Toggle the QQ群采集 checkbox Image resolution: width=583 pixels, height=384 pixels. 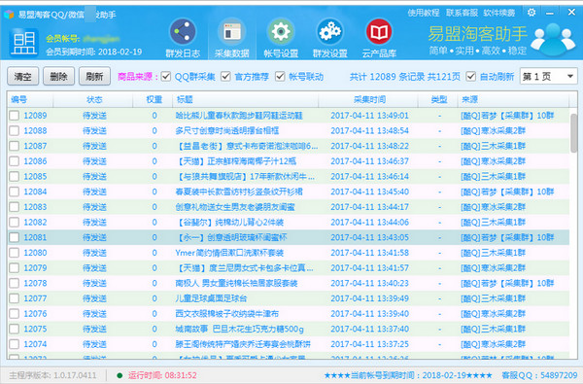[166, 77]
